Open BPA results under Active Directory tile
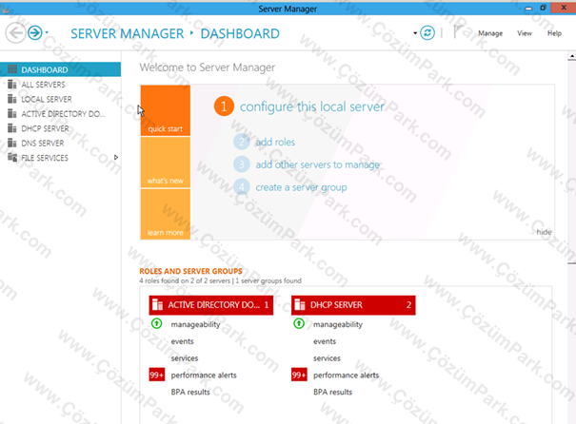This screenshot has height=424, width=576. tap(190, 392)
